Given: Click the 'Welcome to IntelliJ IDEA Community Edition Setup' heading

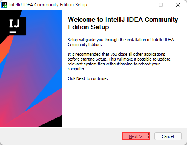Looking at the screenshot, I should [x=123, y=23].
